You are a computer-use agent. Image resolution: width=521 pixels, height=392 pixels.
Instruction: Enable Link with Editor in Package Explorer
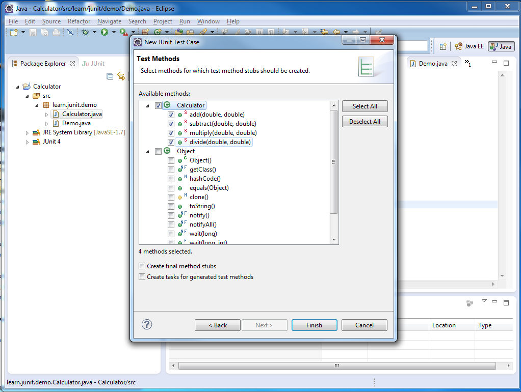(122, 76)
